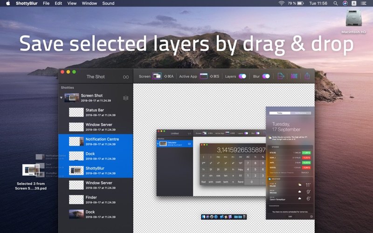Click the Wi-Fi status icon
The height and width of the screenshot is (233, 373).
(282, 3)
